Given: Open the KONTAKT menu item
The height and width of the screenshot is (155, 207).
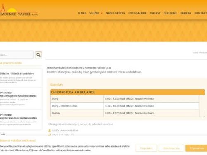Looking at the screenshot, I should point(201,13).
